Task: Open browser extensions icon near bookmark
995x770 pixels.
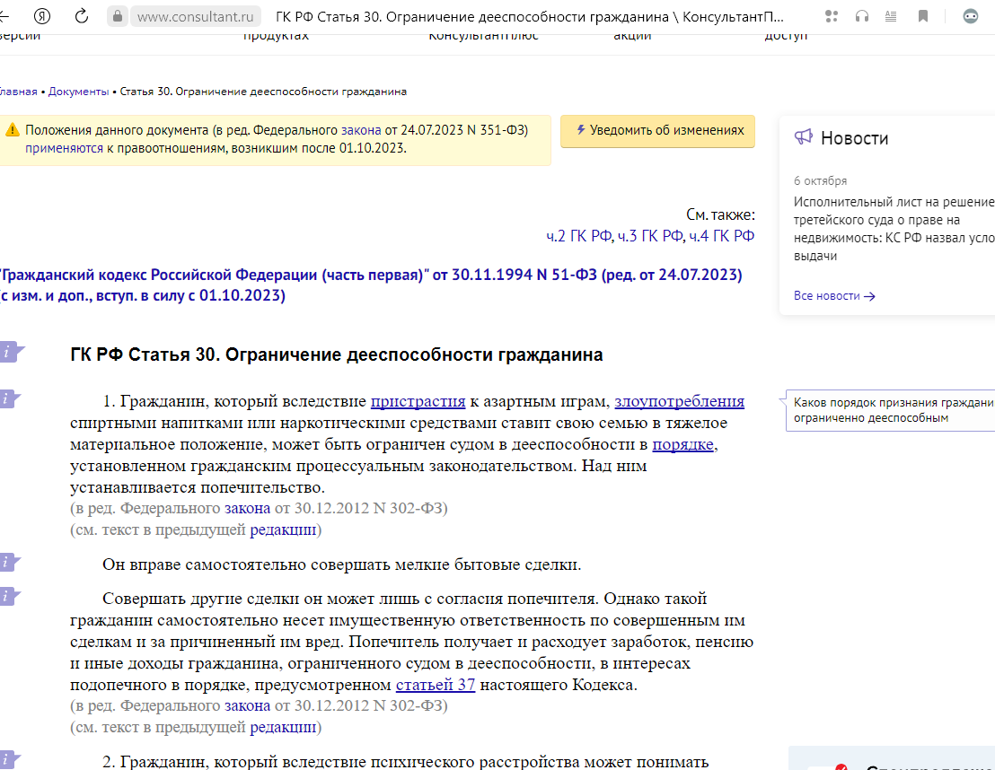Action: click(x=832, y=16)
